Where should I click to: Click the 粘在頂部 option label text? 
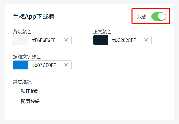click(x=30, y=91)
